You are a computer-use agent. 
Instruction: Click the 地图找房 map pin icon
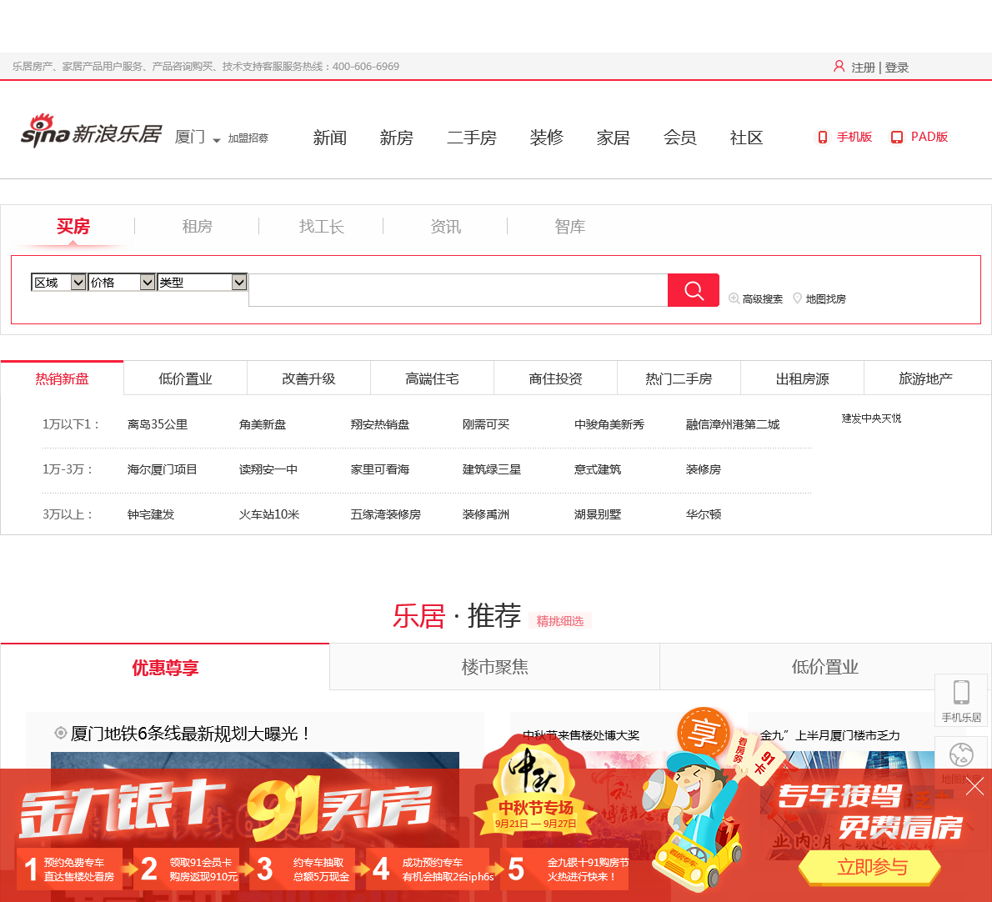pos(797,298)
